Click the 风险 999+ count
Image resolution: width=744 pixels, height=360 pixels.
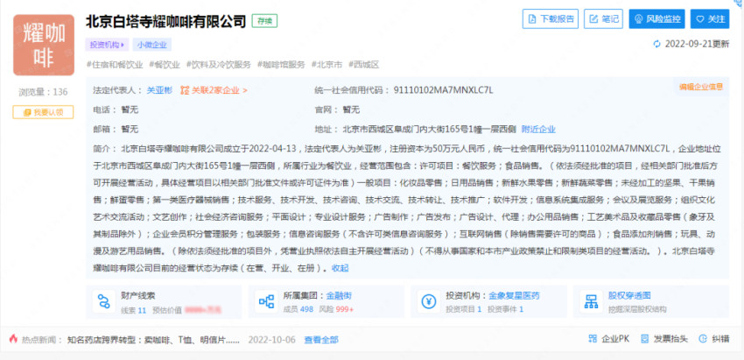tap(336, 310)
